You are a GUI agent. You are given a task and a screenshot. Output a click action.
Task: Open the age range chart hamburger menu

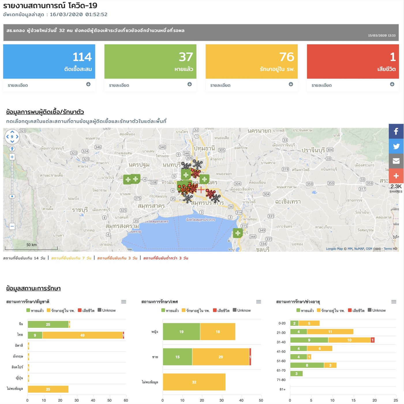(x=394, y=302)
